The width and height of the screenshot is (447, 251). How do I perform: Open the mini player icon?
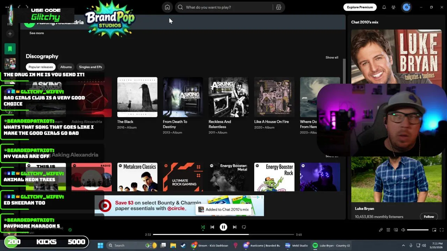[x=434, y=230]
